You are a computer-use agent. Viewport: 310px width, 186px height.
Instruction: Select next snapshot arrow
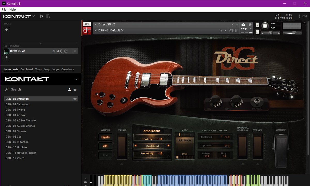point(225,31)
